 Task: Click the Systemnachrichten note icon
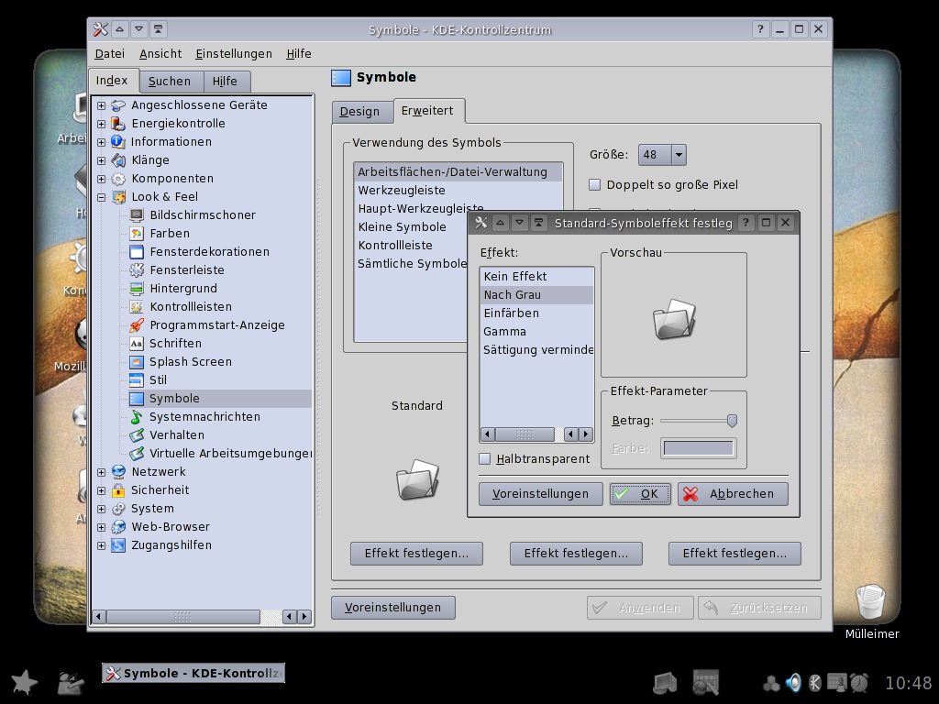coord(137,417)
